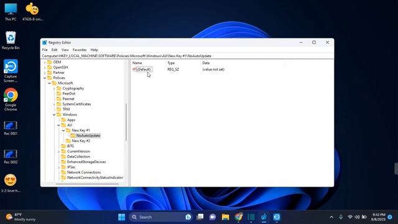Open the notification bell icon
The image size is (398, 224).
click(390, 217)
